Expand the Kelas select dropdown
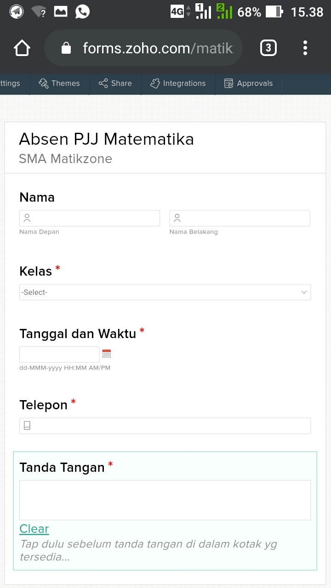The width and height of the screenshot is (331, 588). pyautogui.click(x=165, y=292)
